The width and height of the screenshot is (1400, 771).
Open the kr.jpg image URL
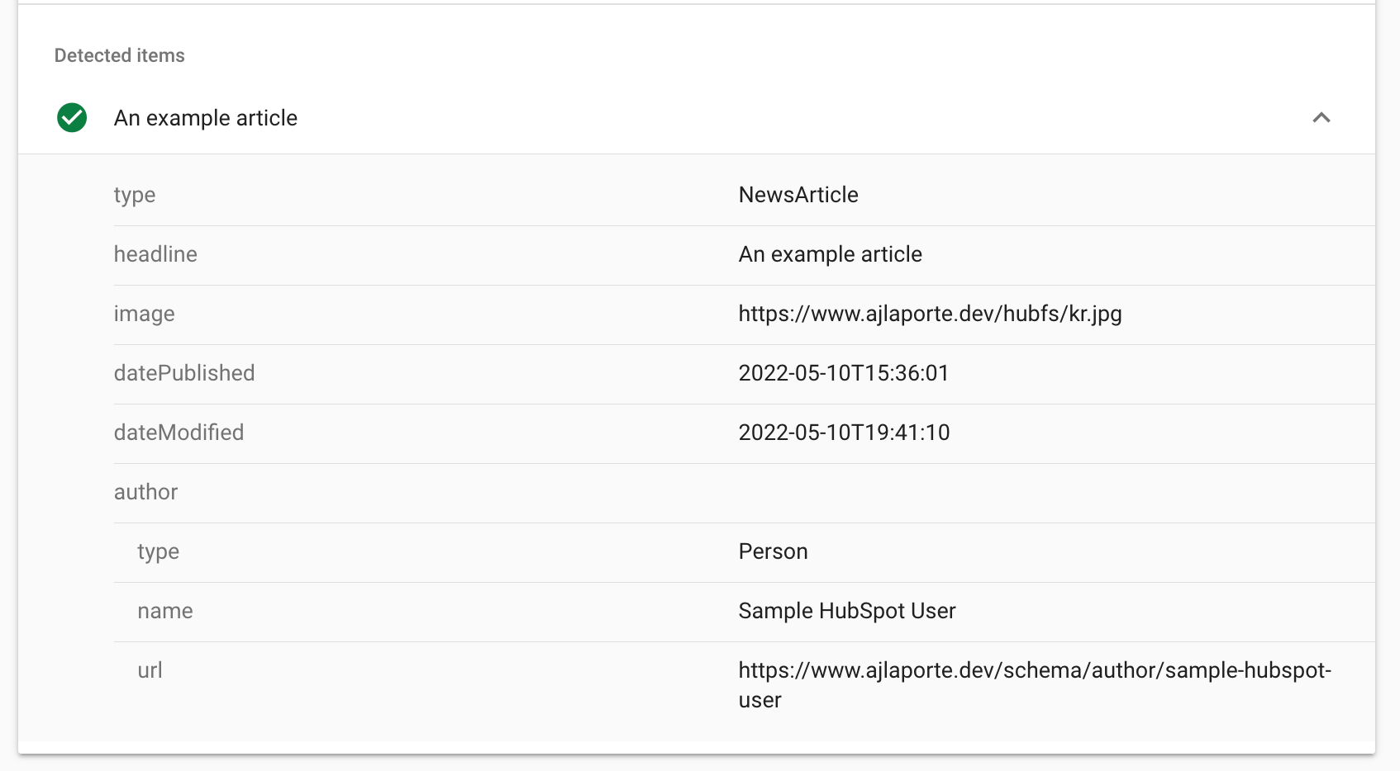pyautogui.click(x=930, y=314)
